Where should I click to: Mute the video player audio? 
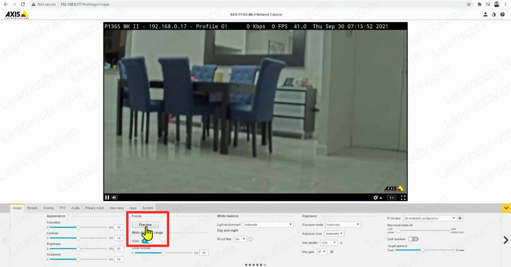[x=114, y=197]
